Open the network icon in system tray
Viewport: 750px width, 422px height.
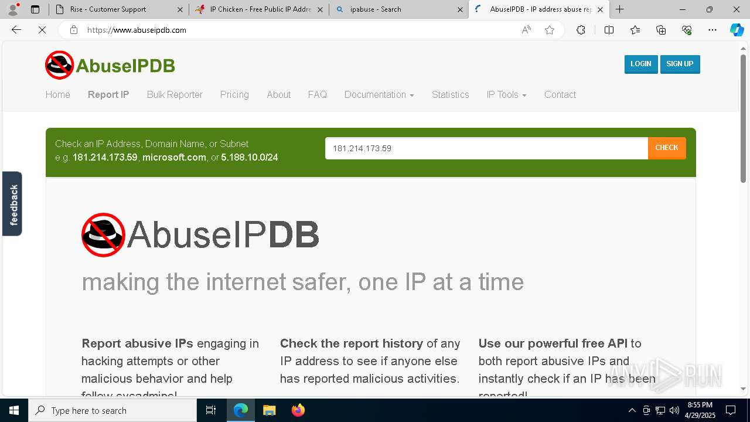pos(660,410)
